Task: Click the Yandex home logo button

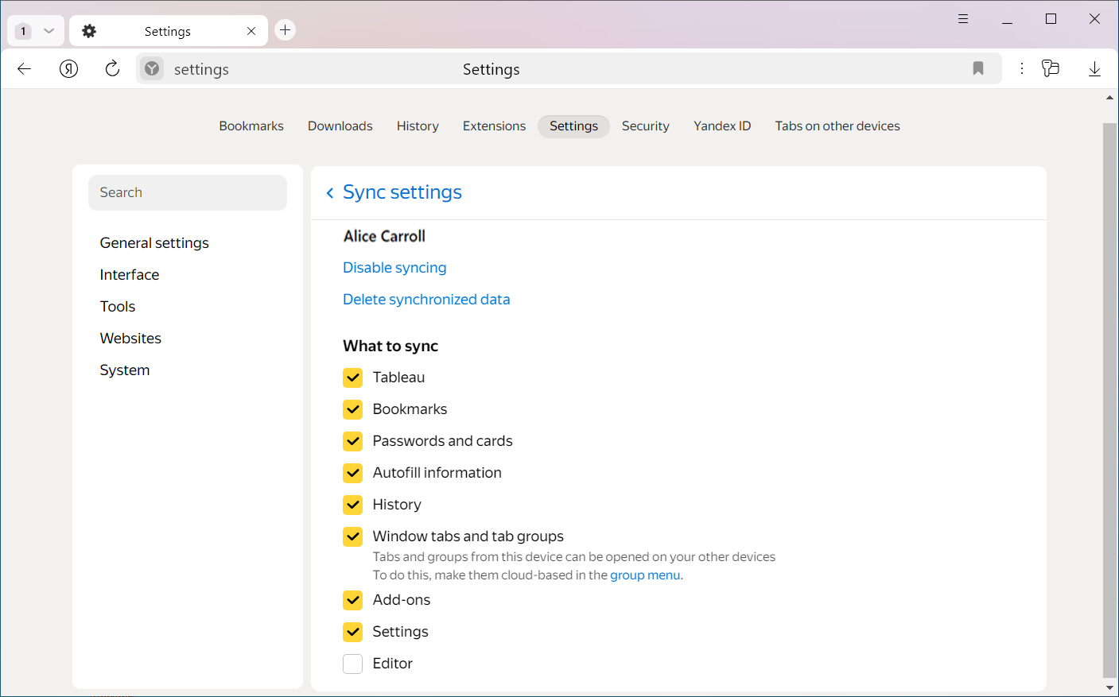Action: click(69, 69)
